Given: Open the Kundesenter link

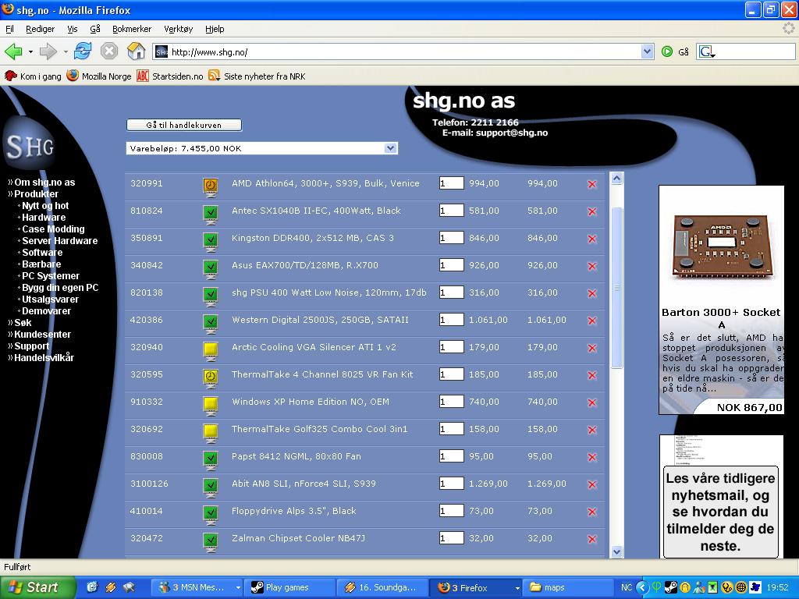Looking at the screenshot, I should (42, 335).
